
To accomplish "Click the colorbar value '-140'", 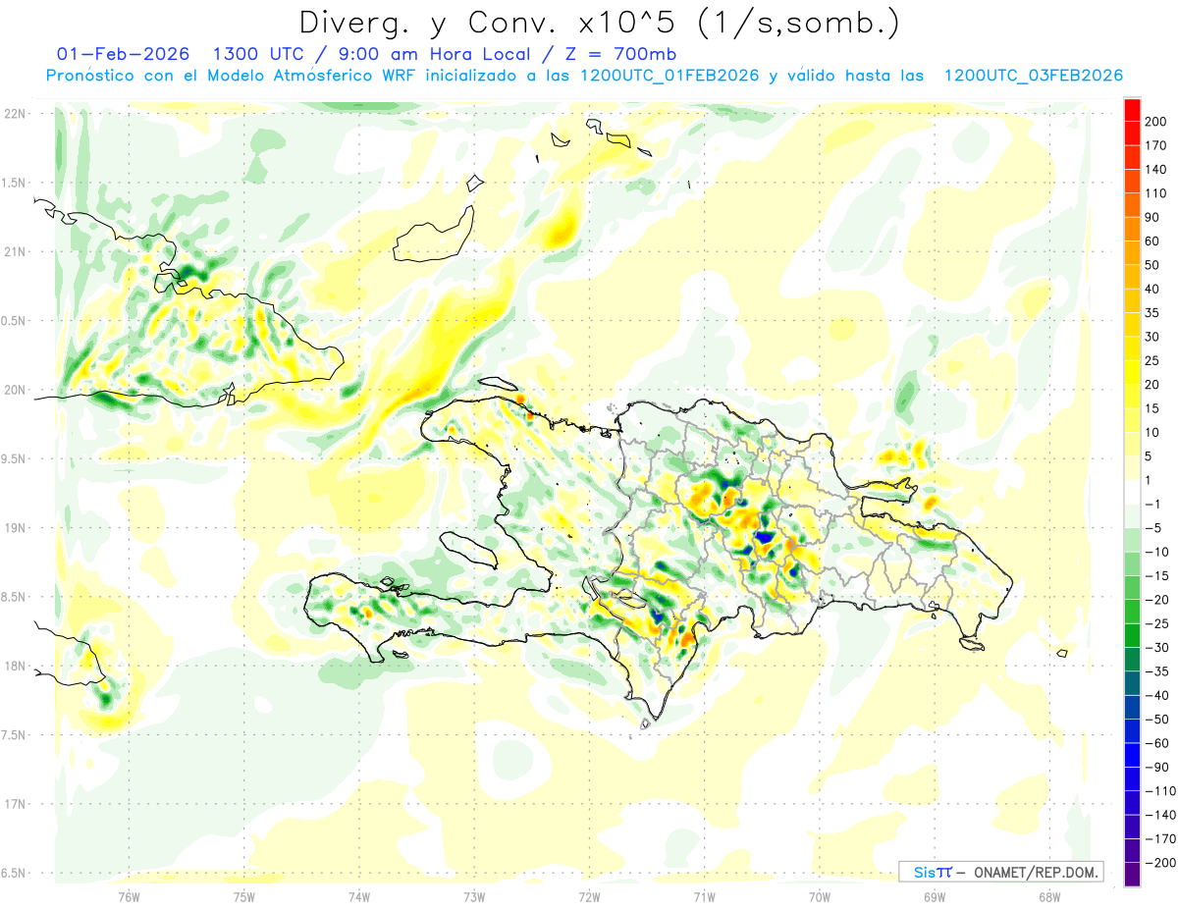I will [1160, 815].
